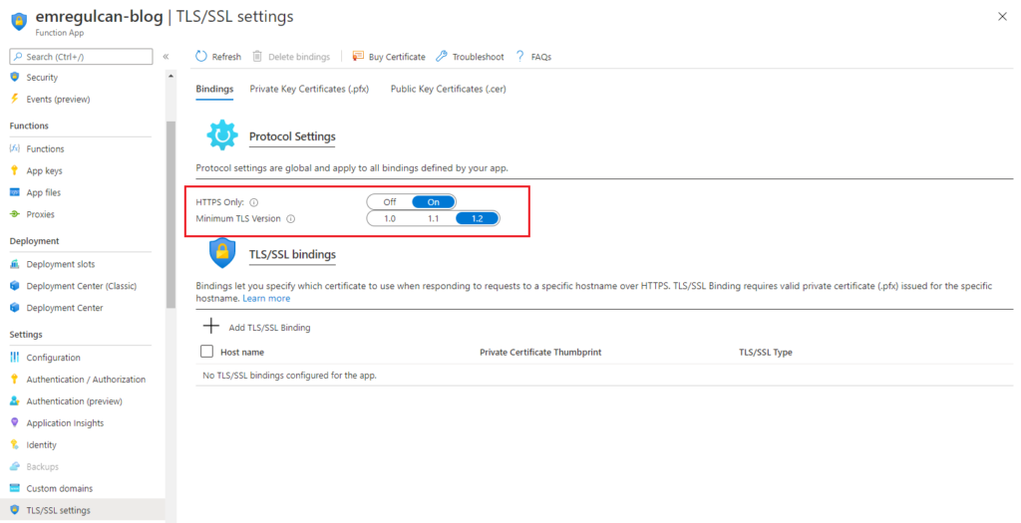
Task: Click the Buy Certificate label
Action: pyautogui.click(x=397, y=57)
